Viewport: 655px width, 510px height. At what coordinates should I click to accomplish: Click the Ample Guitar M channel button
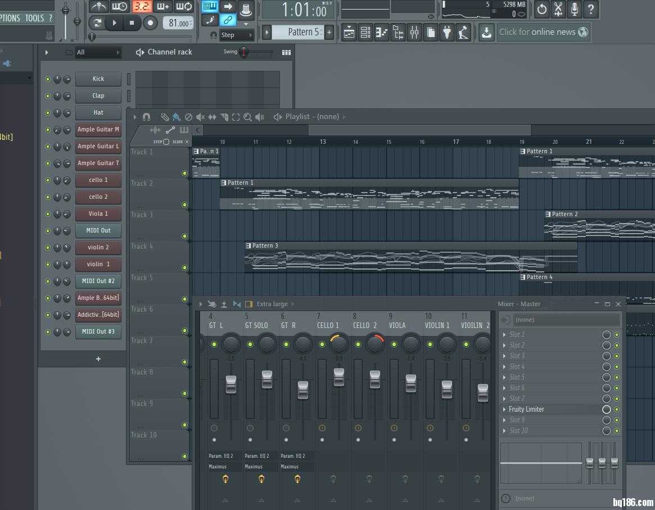pyautogui.click(x=98, y=130)
